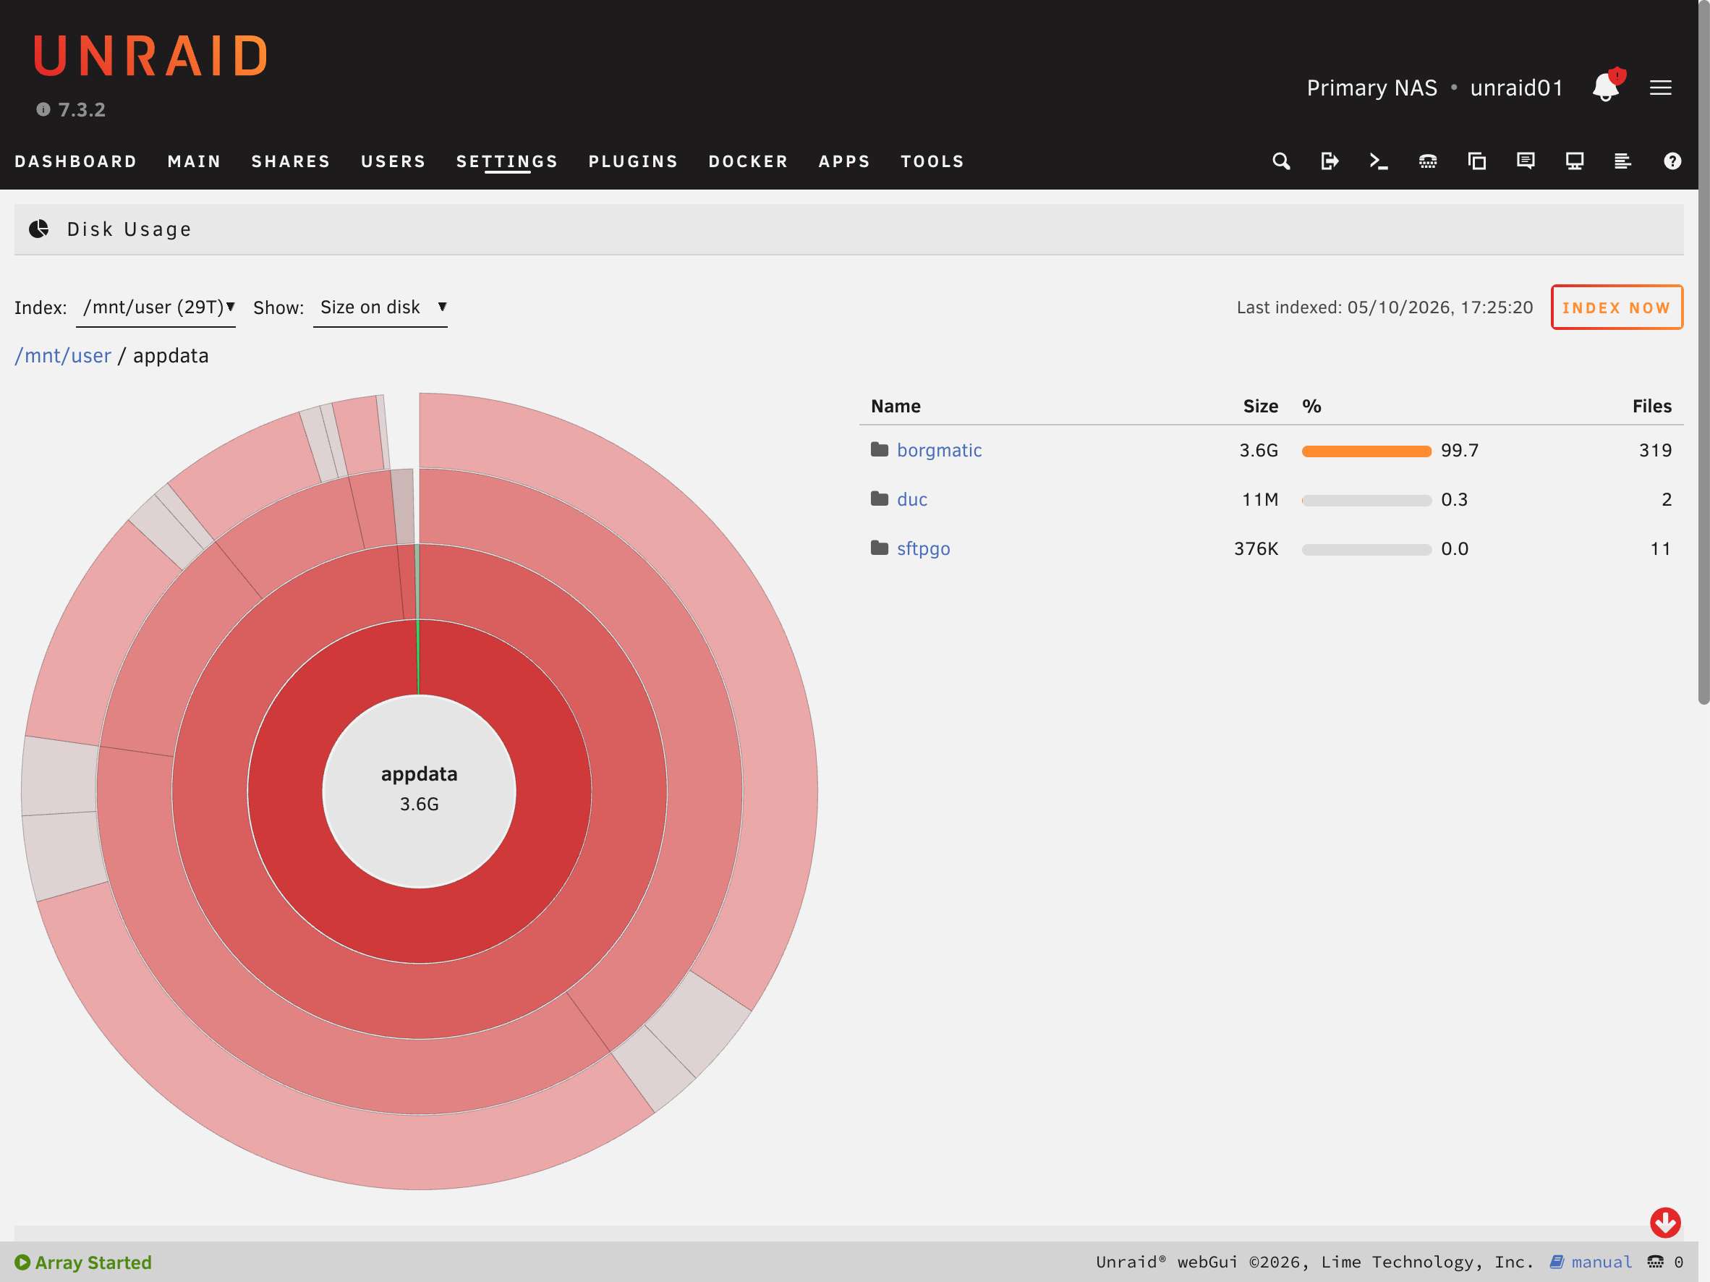Image resolution: width=1710 pixels, height=1282 pixels.
Task: Open the Tools tab
Action: click(x=932, y=161)
